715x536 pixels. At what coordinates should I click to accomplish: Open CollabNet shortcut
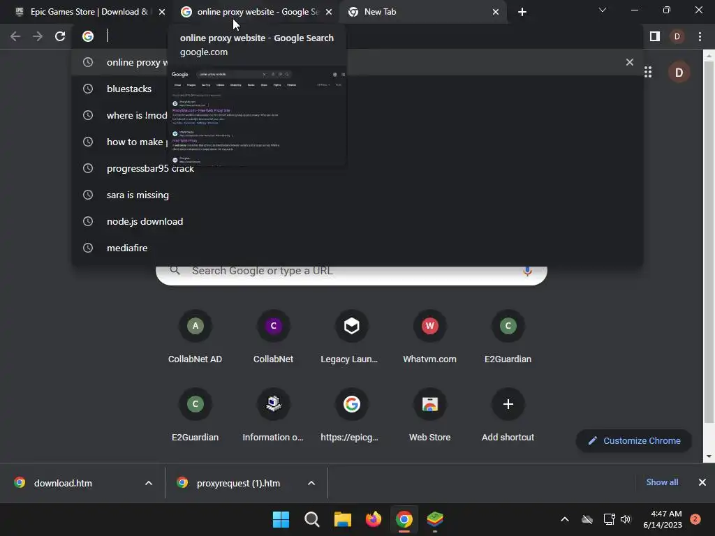point(273,337)
